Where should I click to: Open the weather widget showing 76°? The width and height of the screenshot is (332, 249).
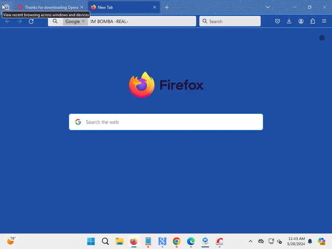[11, 241]
